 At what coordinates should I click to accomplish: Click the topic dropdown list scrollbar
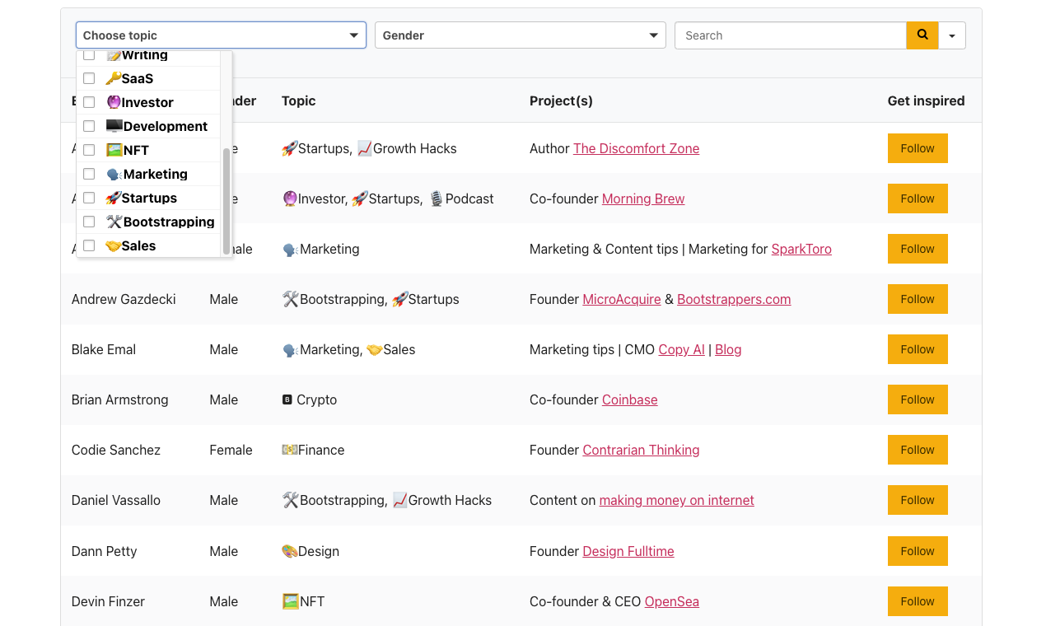pyautogui.click(x=226, y=201)
